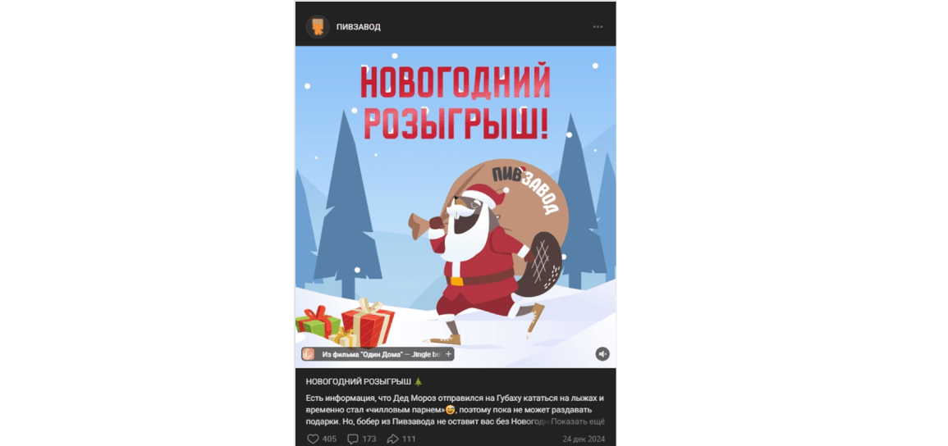Open the ПИВЗАВОД community avatar
This screenshot has height=446, width=948.
(318, 26)
